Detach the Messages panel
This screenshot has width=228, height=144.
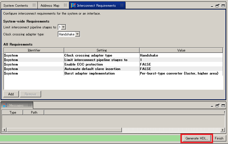coord(218,105)
